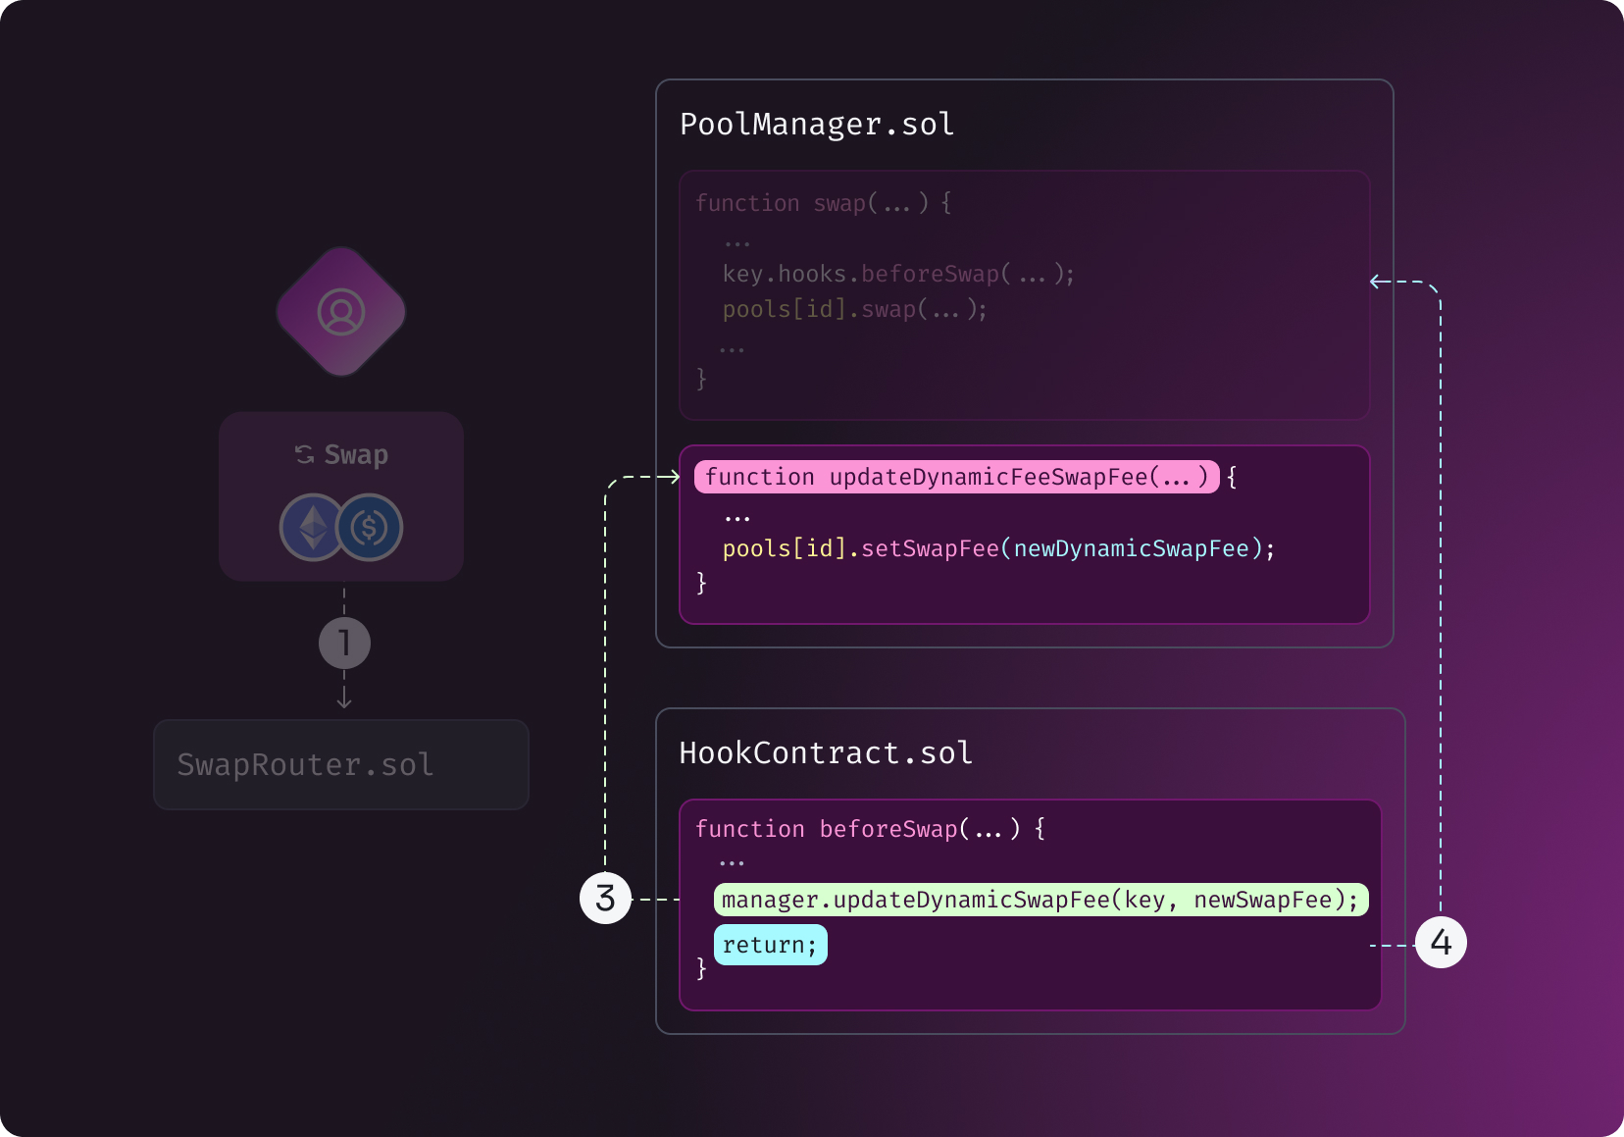Click the cyan highlighted return statement
The image size is (1624, 1137).
pos(770,945)
